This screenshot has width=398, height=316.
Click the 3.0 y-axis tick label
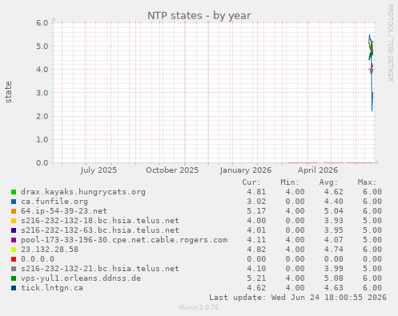[42, 93]
